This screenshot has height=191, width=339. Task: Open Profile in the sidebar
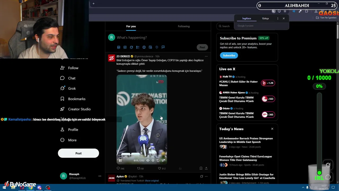click(x=69, y=130)
